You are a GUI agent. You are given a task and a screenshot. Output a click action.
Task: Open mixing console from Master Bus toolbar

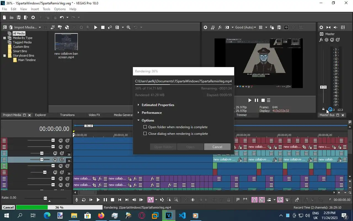click(343, 27)
